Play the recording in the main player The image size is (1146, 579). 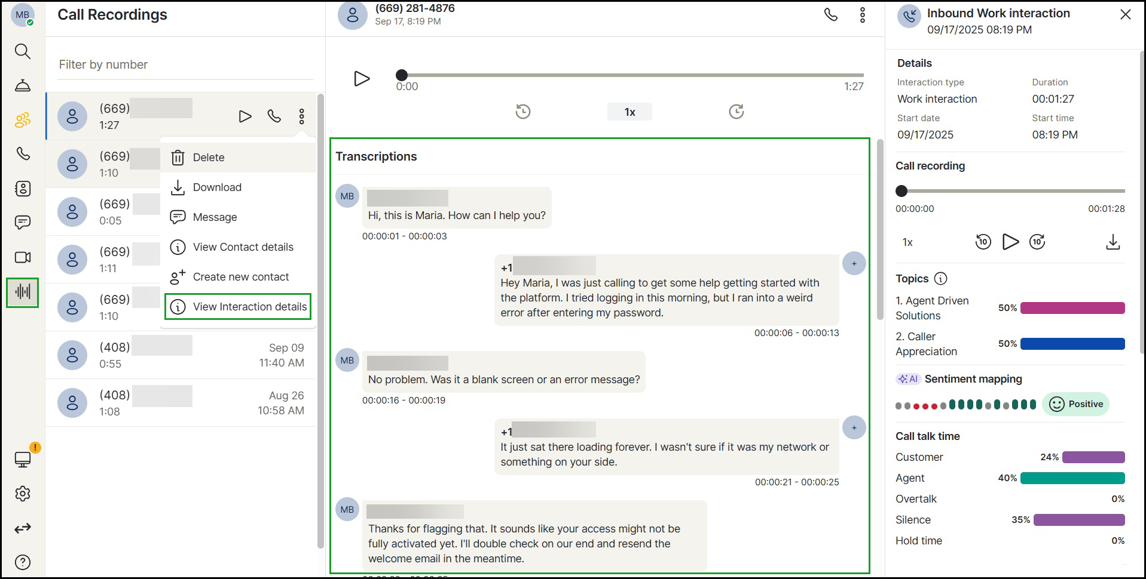[362, 79]
